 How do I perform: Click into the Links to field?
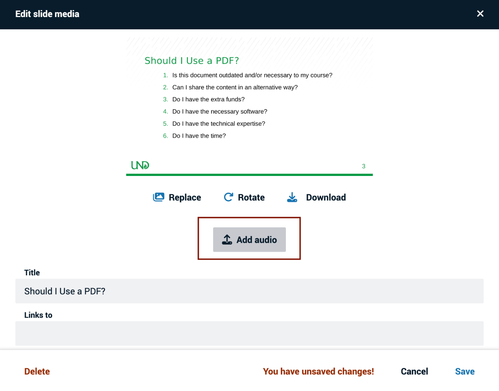[x=249, y=333]
